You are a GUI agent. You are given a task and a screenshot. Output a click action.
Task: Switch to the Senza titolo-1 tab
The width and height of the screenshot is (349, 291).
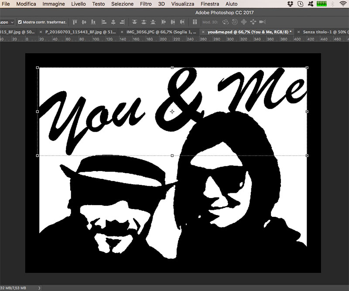[x=325, y=32]
